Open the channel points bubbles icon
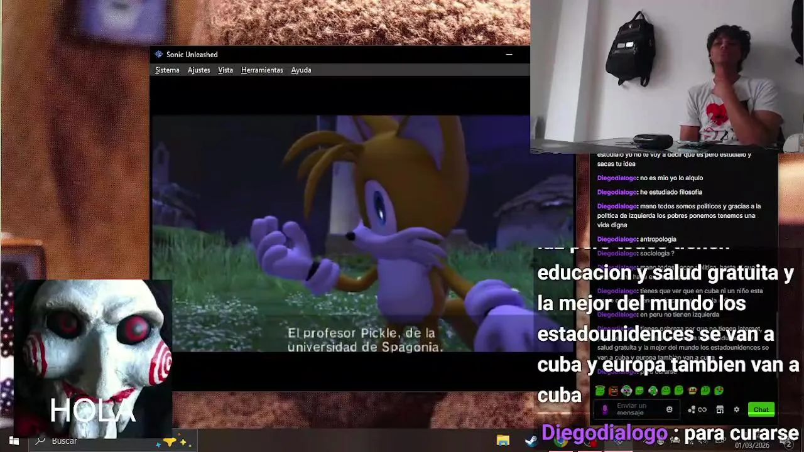The width and height of the screenshot is (804, 452). [692, 409]
